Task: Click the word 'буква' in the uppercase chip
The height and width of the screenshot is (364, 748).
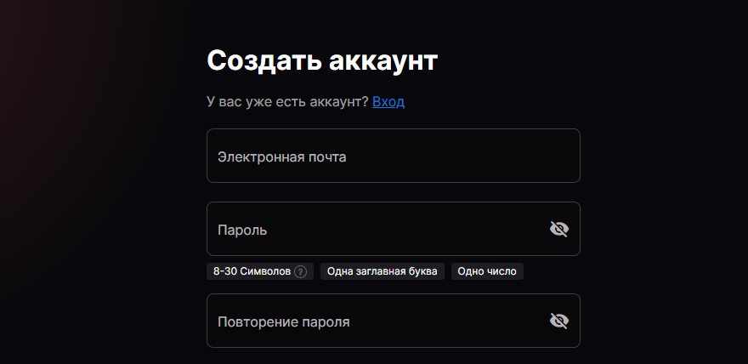Action: click(423, 271)
